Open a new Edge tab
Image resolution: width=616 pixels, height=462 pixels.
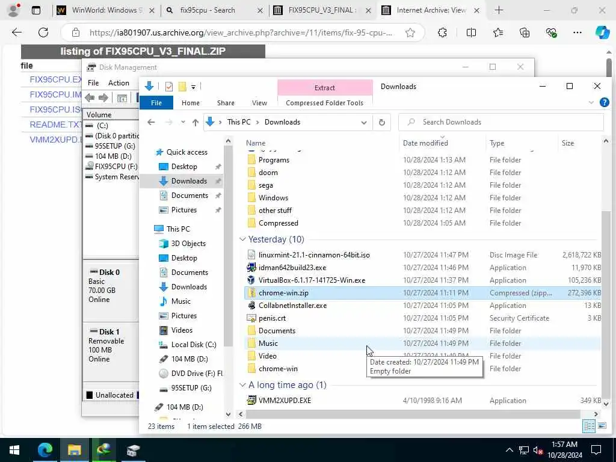499,10
